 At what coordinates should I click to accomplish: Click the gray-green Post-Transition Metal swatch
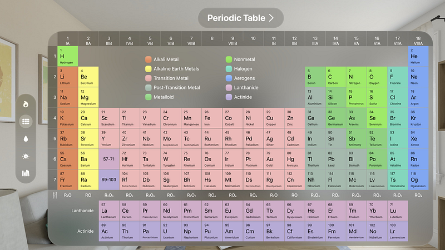(148, 88)
